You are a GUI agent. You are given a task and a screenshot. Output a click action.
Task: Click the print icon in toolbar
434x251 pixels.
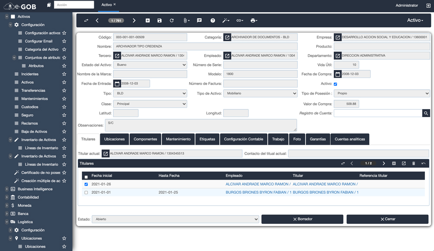tap(253, 21)
